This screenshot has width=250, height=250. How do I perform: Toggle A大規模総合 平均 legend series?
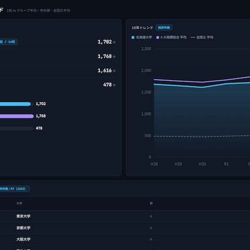coord(171,37)
